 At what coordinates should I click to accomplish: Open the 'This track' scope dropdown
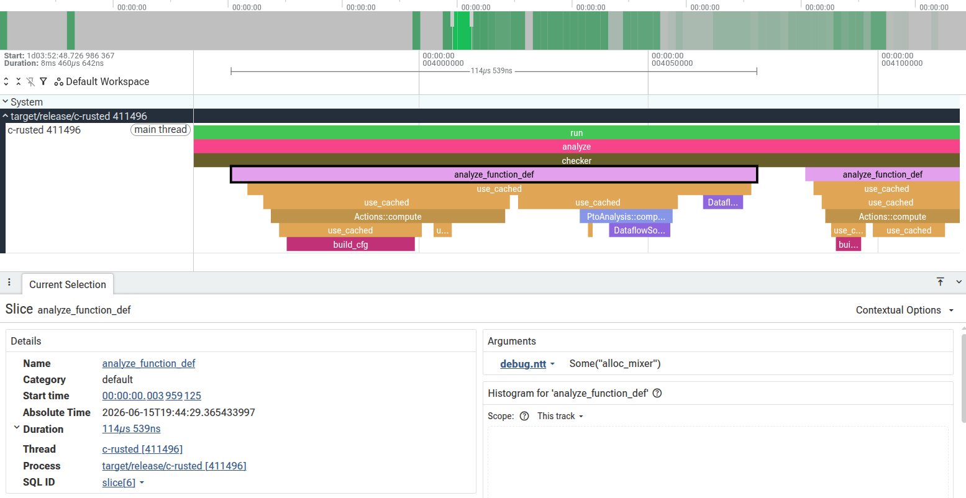[560, 416]
